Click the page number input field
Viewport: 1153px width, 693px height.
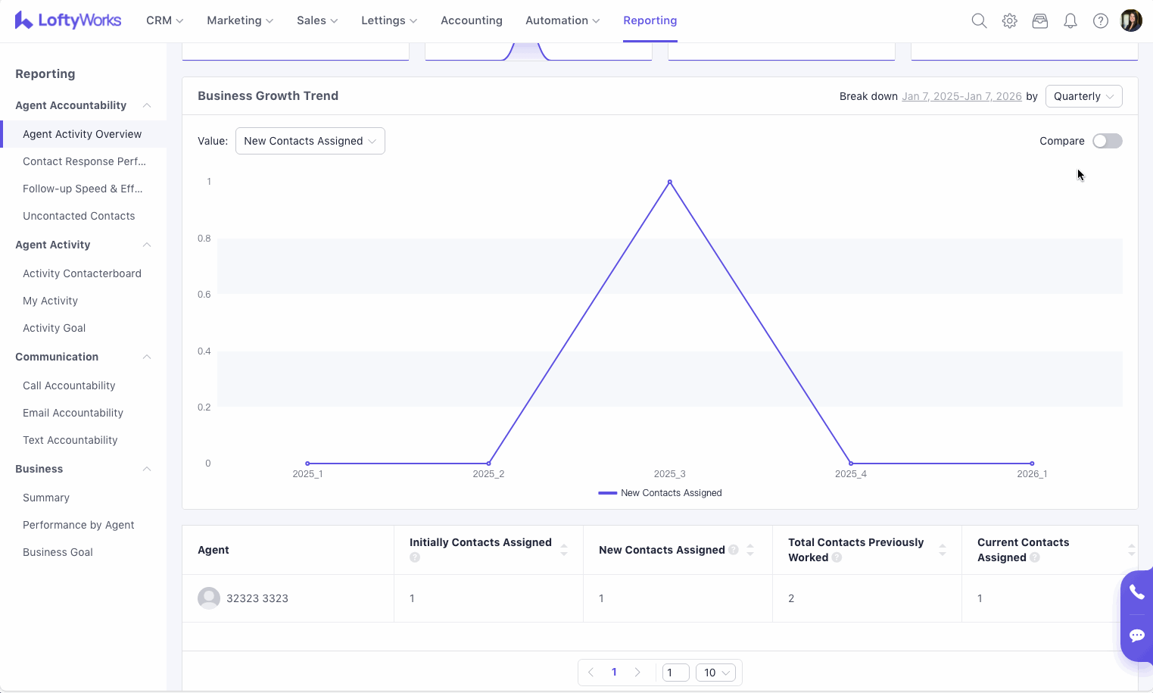[x=675, y=673]
